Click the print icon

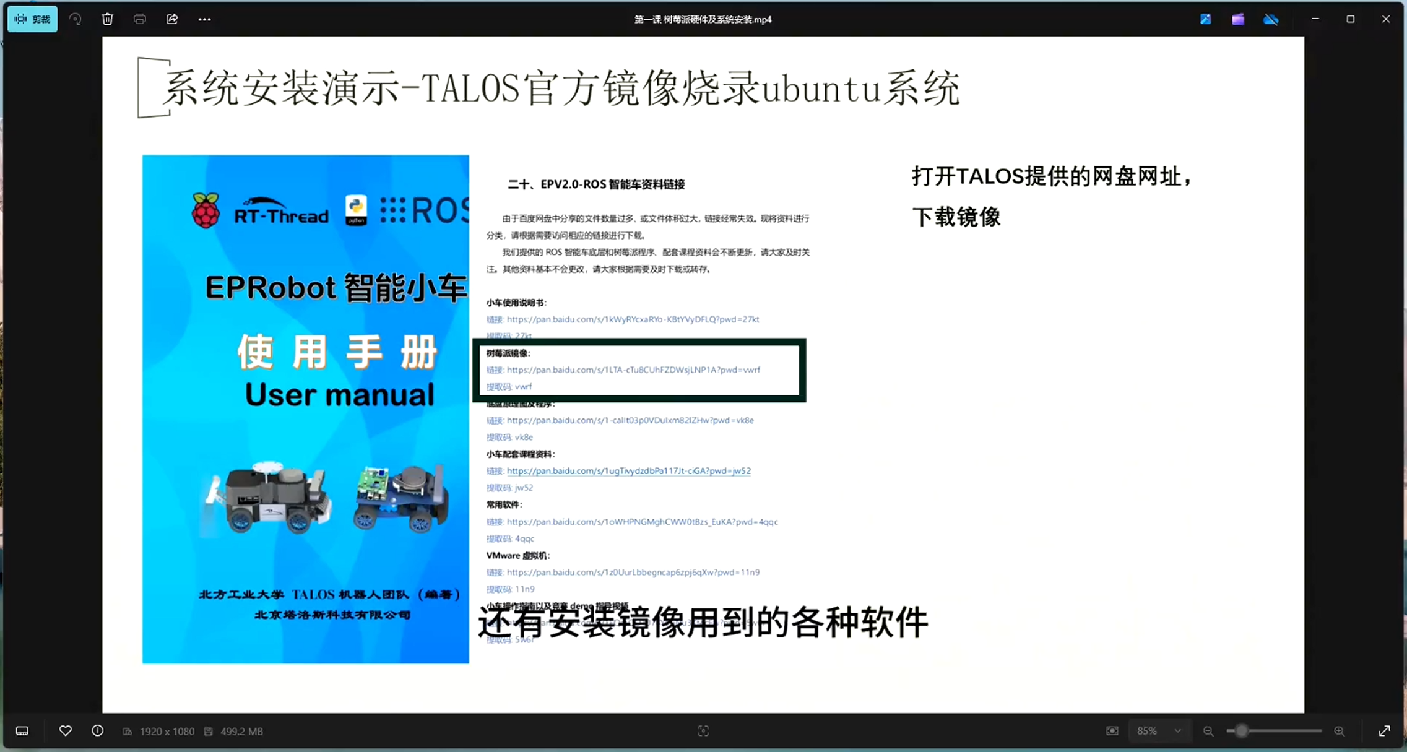point(140,19)
